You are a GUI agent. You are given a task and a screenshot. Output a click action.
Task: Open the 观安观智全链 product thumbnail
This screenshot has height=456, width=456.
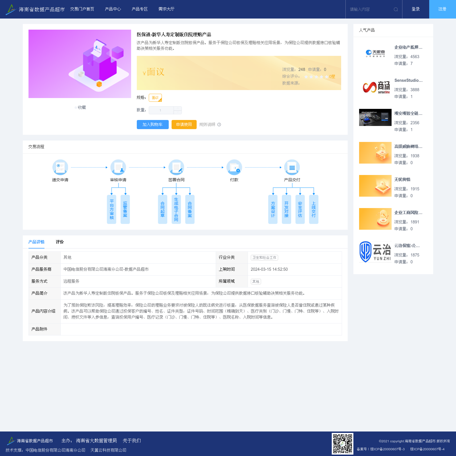[x=375, y=117]
